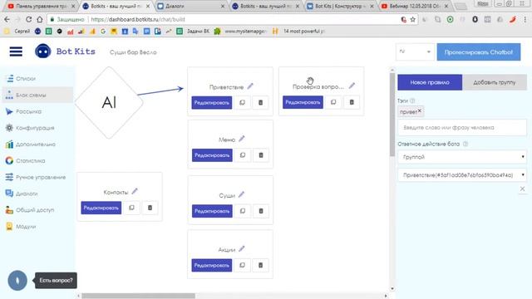The width and height of the screenshot is (532, 299).
Task: Rename the Суши group pencil icon
Action: 241,194
